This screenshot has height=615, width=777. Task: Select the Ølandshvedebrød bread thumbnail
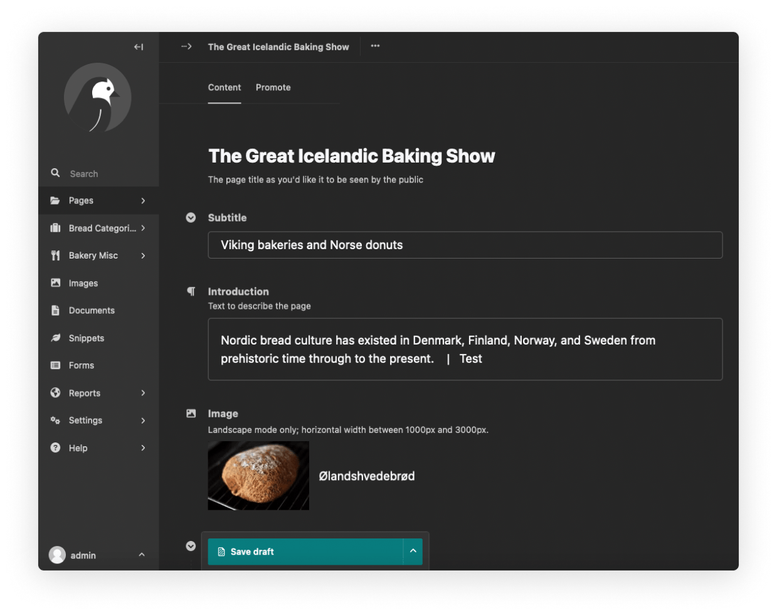(258, 475)
